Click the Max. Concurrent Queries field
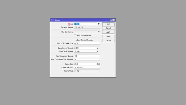Screen dimensions: 186x105 (87, 56)
